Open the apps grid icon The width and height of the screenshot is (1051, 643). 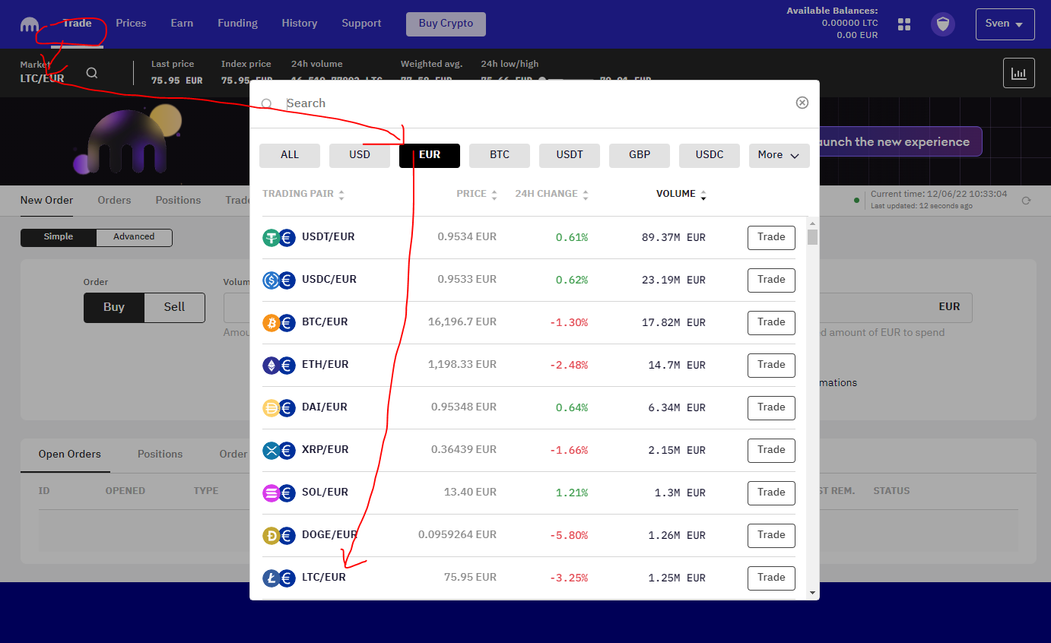tap(904, 24)
